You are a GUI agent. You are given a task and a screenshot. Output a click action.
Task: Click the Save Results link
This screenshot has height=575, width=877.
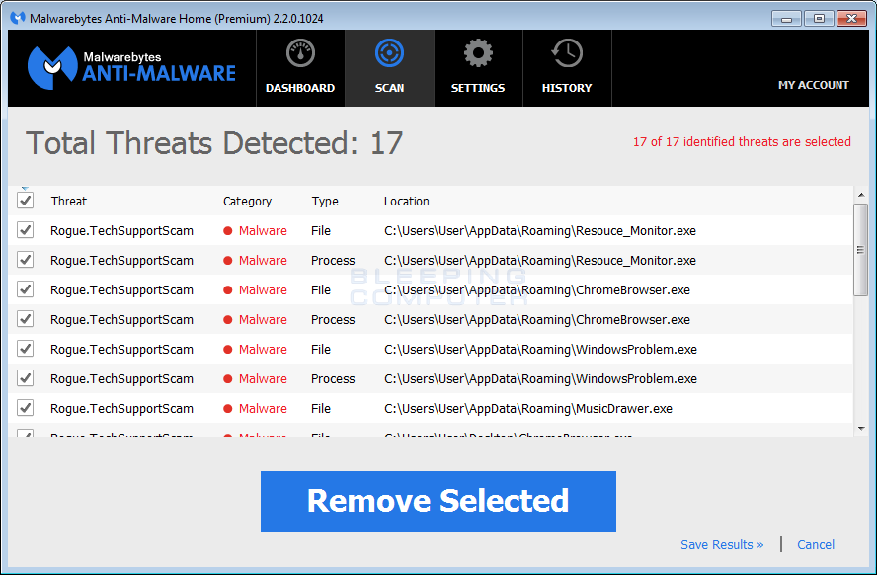(x=722, y=544)
